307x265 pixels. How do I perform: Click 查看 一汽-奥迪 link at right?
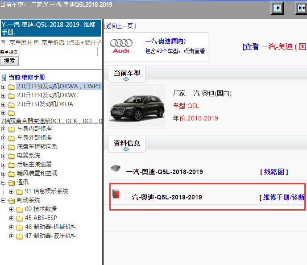click(274, 46)
